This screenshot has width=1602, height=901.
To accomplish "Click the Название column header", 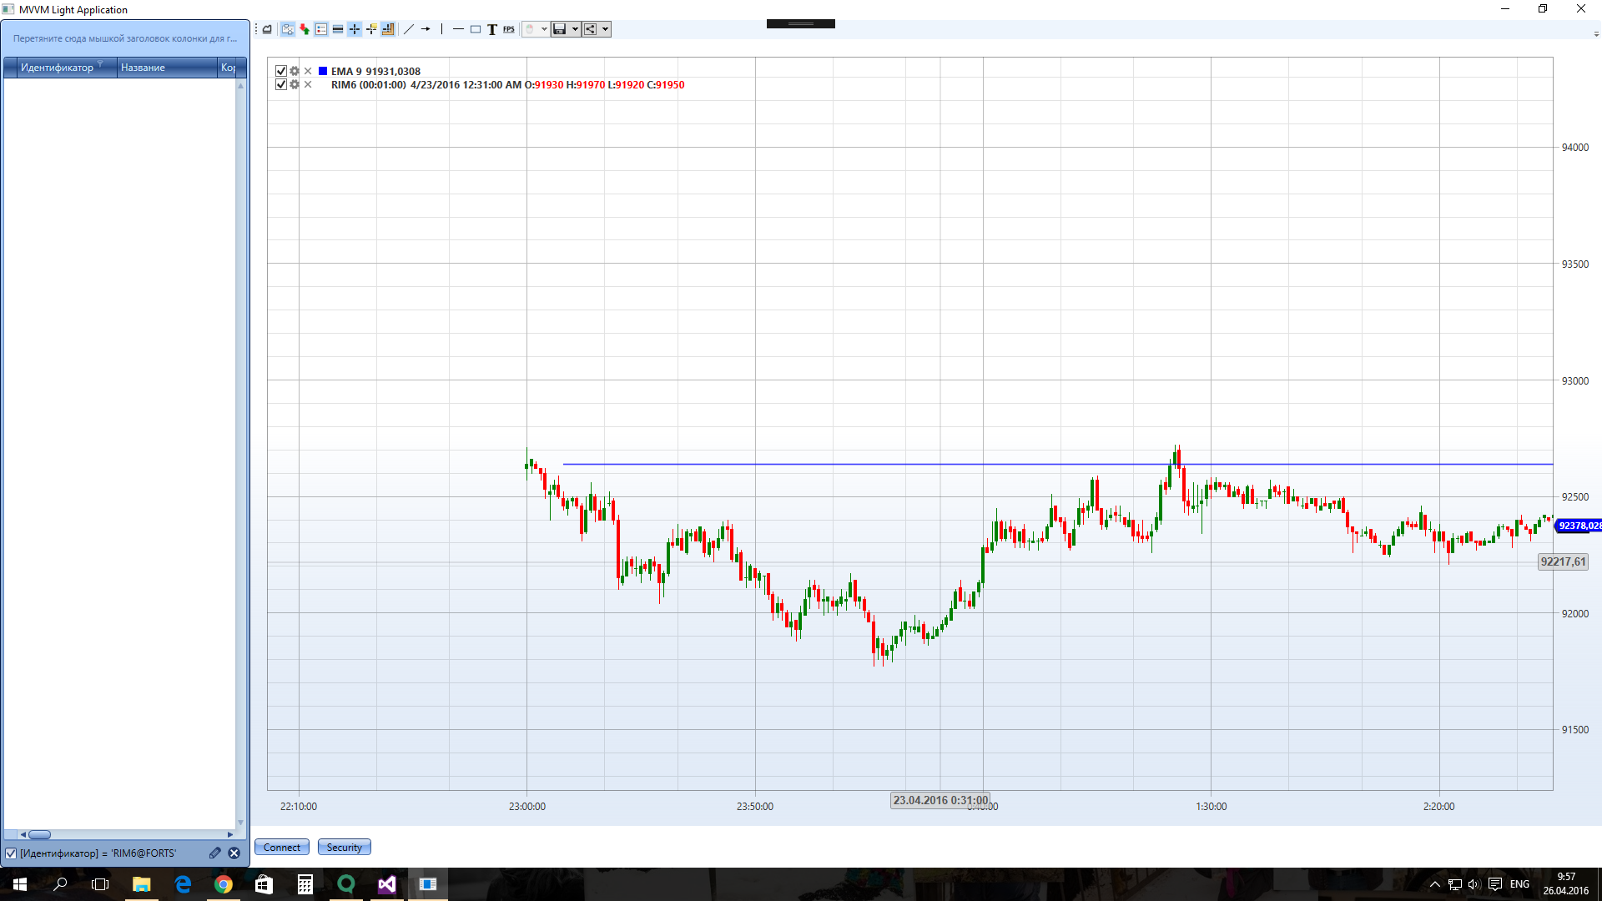I will click(143, 68).
